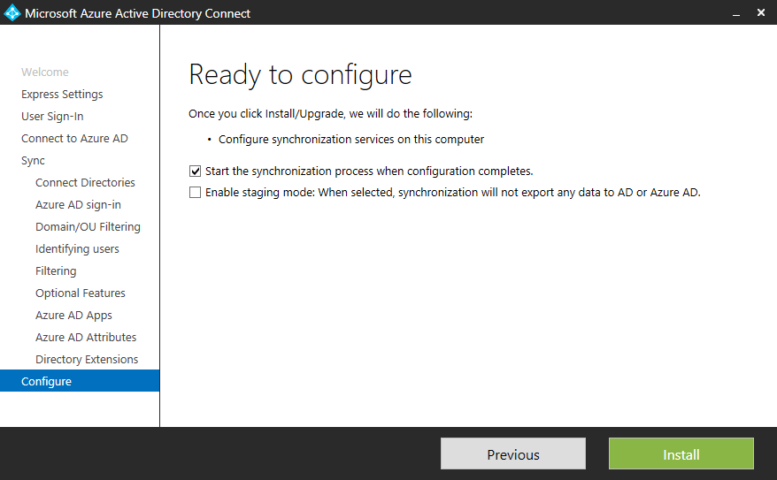The height and width of the screenshot is (480, 777).
Task: Uncheck start synchronization process checkbox
Action: pyautogui.click(x=196, y=171)
